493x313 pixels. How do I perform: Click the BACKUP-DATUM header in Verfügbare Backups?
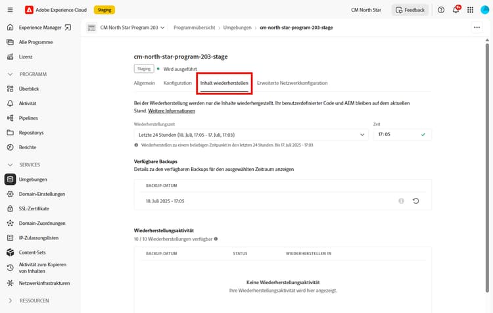click(x=161, y=185)
